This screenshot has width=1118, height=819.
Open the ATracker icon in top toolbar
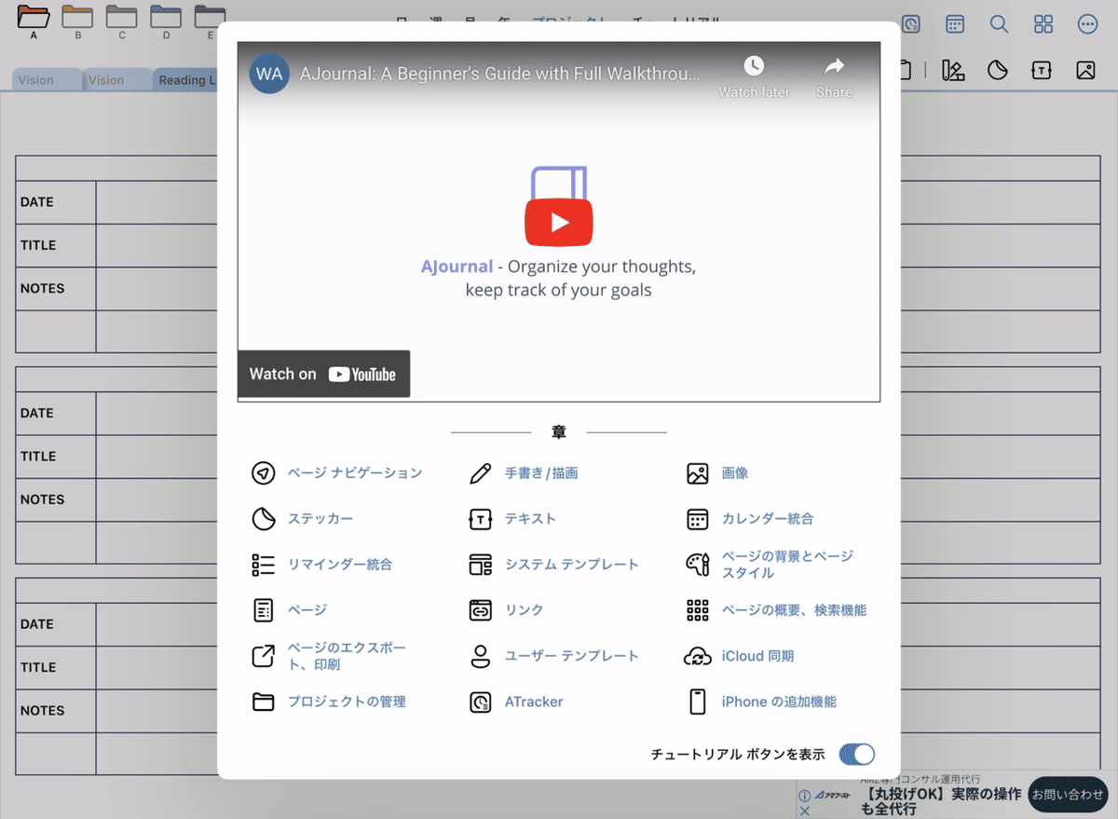click(x=911, y=24)
